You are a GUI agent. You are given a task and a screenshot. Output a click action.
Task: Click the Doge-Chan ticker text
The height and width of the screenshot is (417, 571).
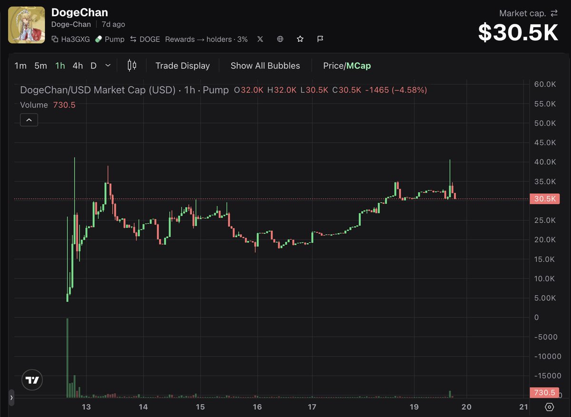tap(71, 24)
